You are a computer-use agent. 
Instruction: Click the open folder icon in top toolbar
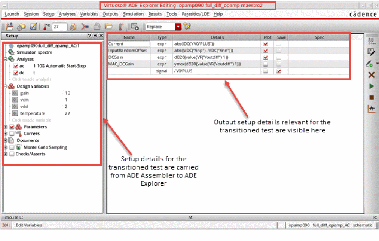[x=108, y=27]
